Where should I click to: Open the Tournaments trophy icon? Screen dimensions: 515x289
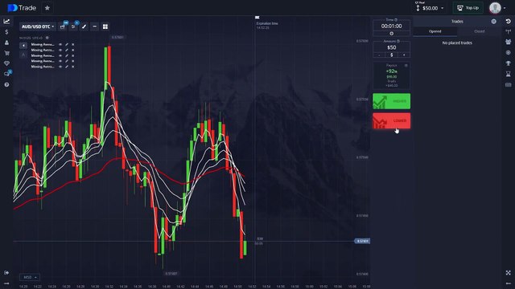pyautogui.click(x=508, y=63)
